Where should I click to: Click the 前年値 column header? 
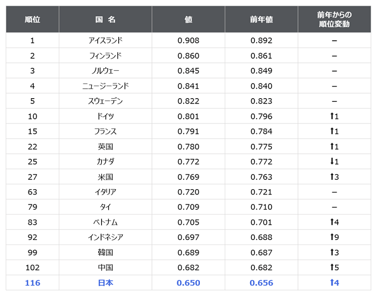coord(262,19)
